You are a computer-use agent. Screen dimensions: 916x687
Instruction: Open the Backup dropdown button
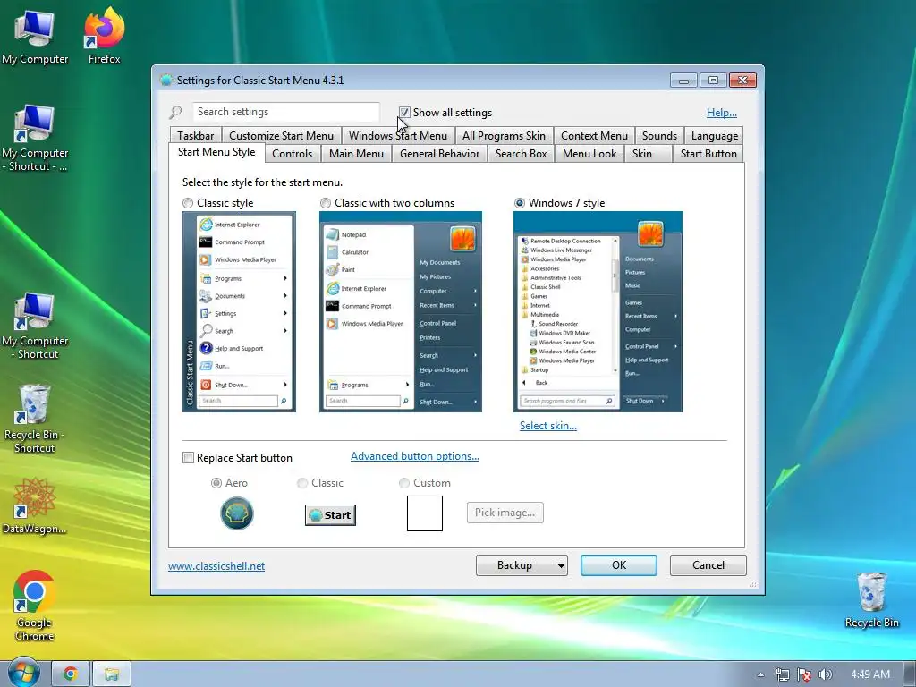(x=522, y=565)
